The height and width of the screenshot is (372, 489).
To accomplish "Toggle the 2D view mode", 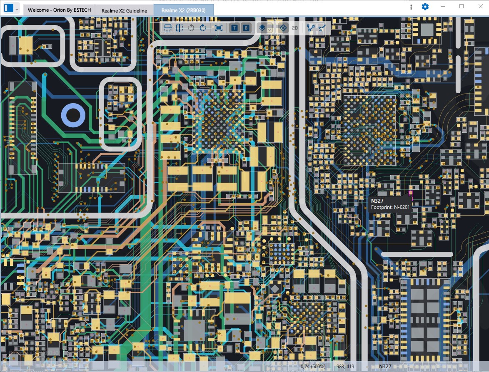I will pyautogui.click(x=295, y=28).
